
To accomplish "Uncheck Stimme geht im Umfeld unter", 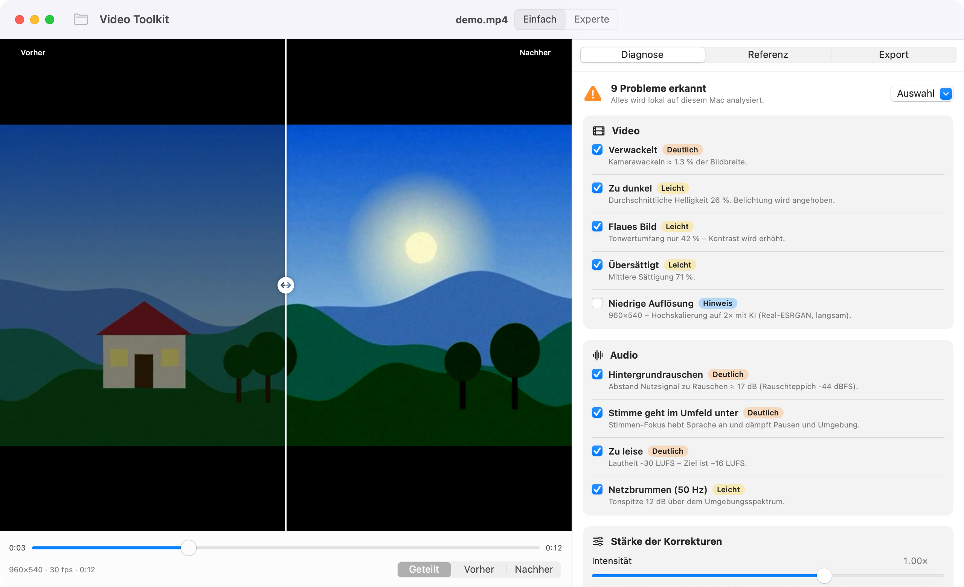I will [597, 412].
